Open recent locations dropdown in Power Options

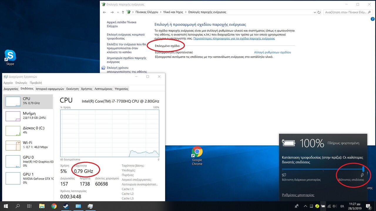(x=117, y=12)
